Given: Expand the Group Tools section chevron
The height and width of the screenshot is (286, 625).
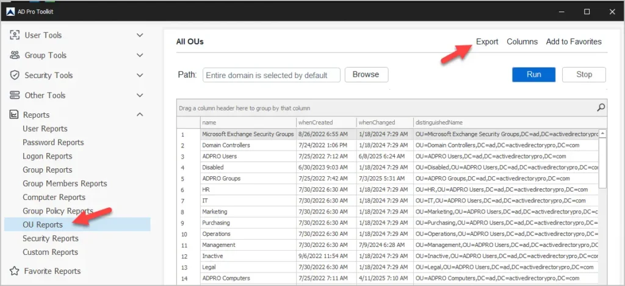Looking at the screenshot, I should [140, 55].
